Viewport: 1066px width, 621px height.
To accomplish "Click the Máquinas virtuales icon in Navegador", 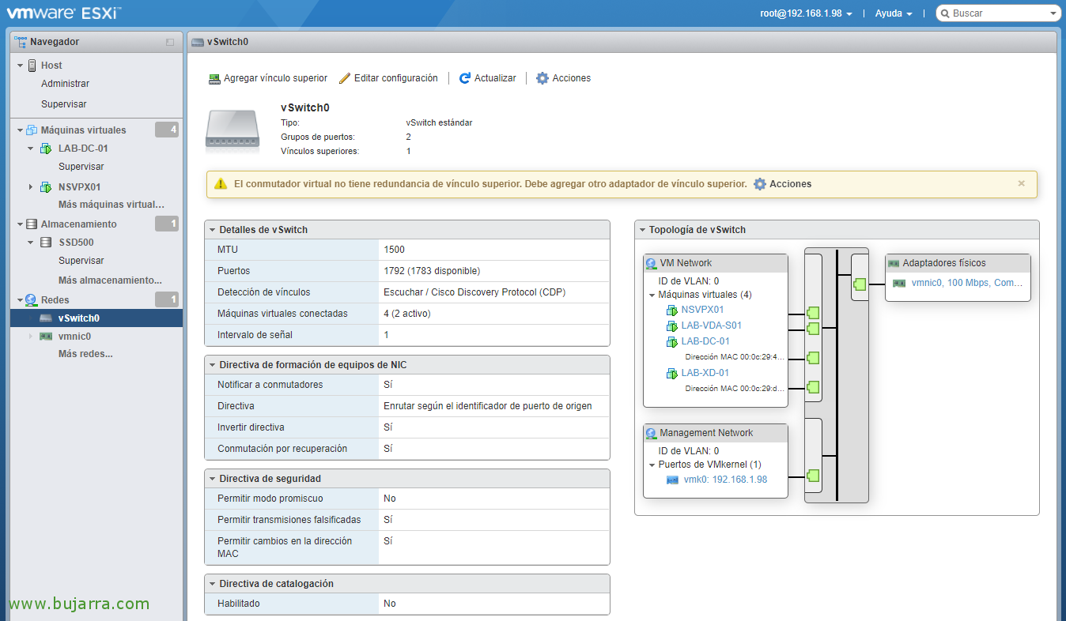I will point(32,130).
